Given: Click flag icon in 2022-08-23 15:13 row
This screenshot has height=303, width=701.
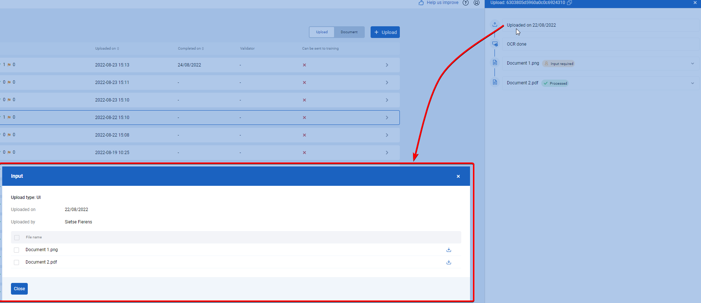Looking at the screenshot, I should (9, 65).
